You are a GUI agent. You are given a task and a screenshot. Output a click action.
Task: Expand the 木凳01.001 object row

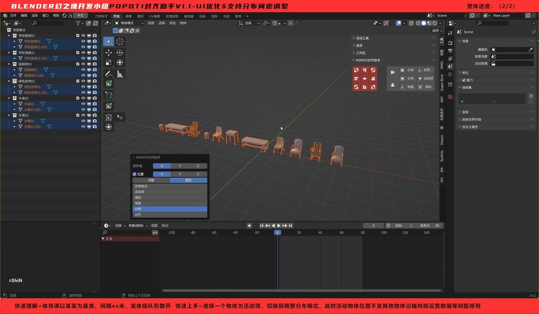coord(14,127)
